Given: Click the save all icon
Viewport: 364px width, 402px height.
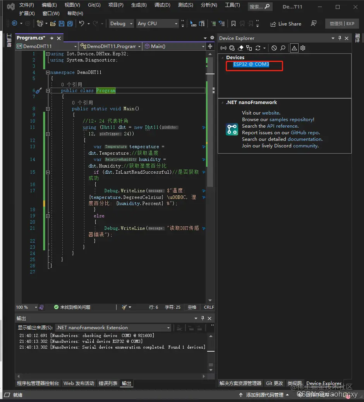Looking at the screenshot, I should tap(70, 24).
